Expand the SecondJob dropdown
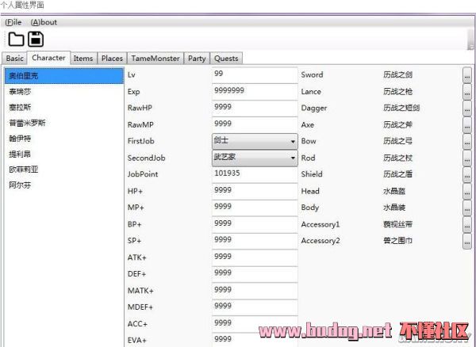This screenshot has width=476, height=347. tap(293, 158)
